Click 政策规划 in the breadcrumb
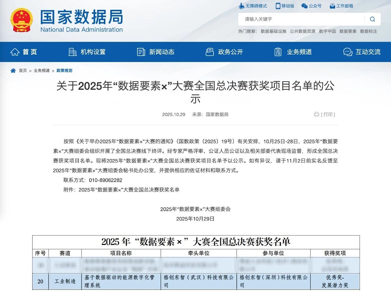Image resolution: width=391 pixels, height=303 pixels. (x=64, y=71)
